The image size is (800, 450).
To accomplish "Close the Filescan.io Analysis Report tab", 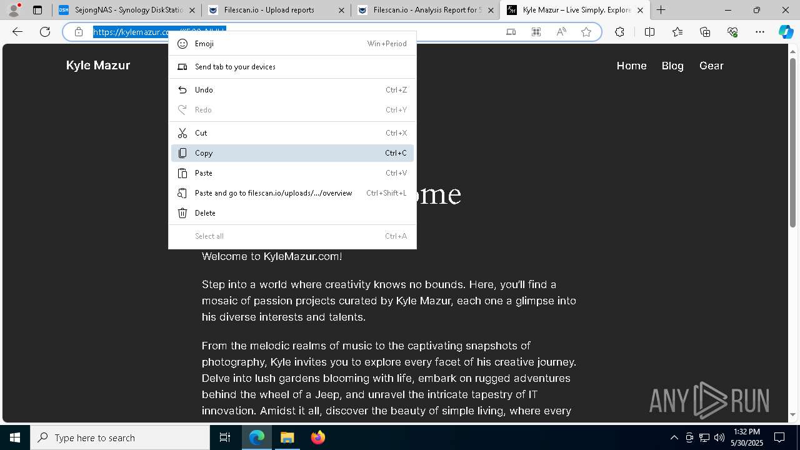I will pyautogui.click(x=491, y=11).
